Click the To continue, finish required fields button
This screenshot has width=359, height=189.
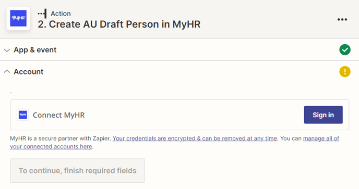(77, 171)
